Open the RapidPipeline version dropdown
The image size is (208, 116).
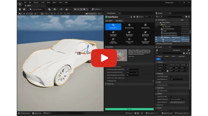148,17
